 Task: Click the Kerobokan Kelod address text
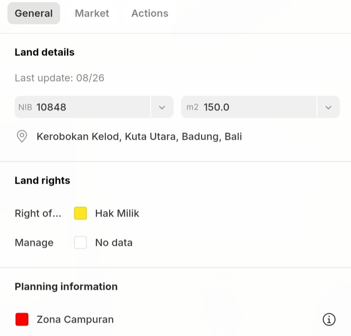pos(139,137)
